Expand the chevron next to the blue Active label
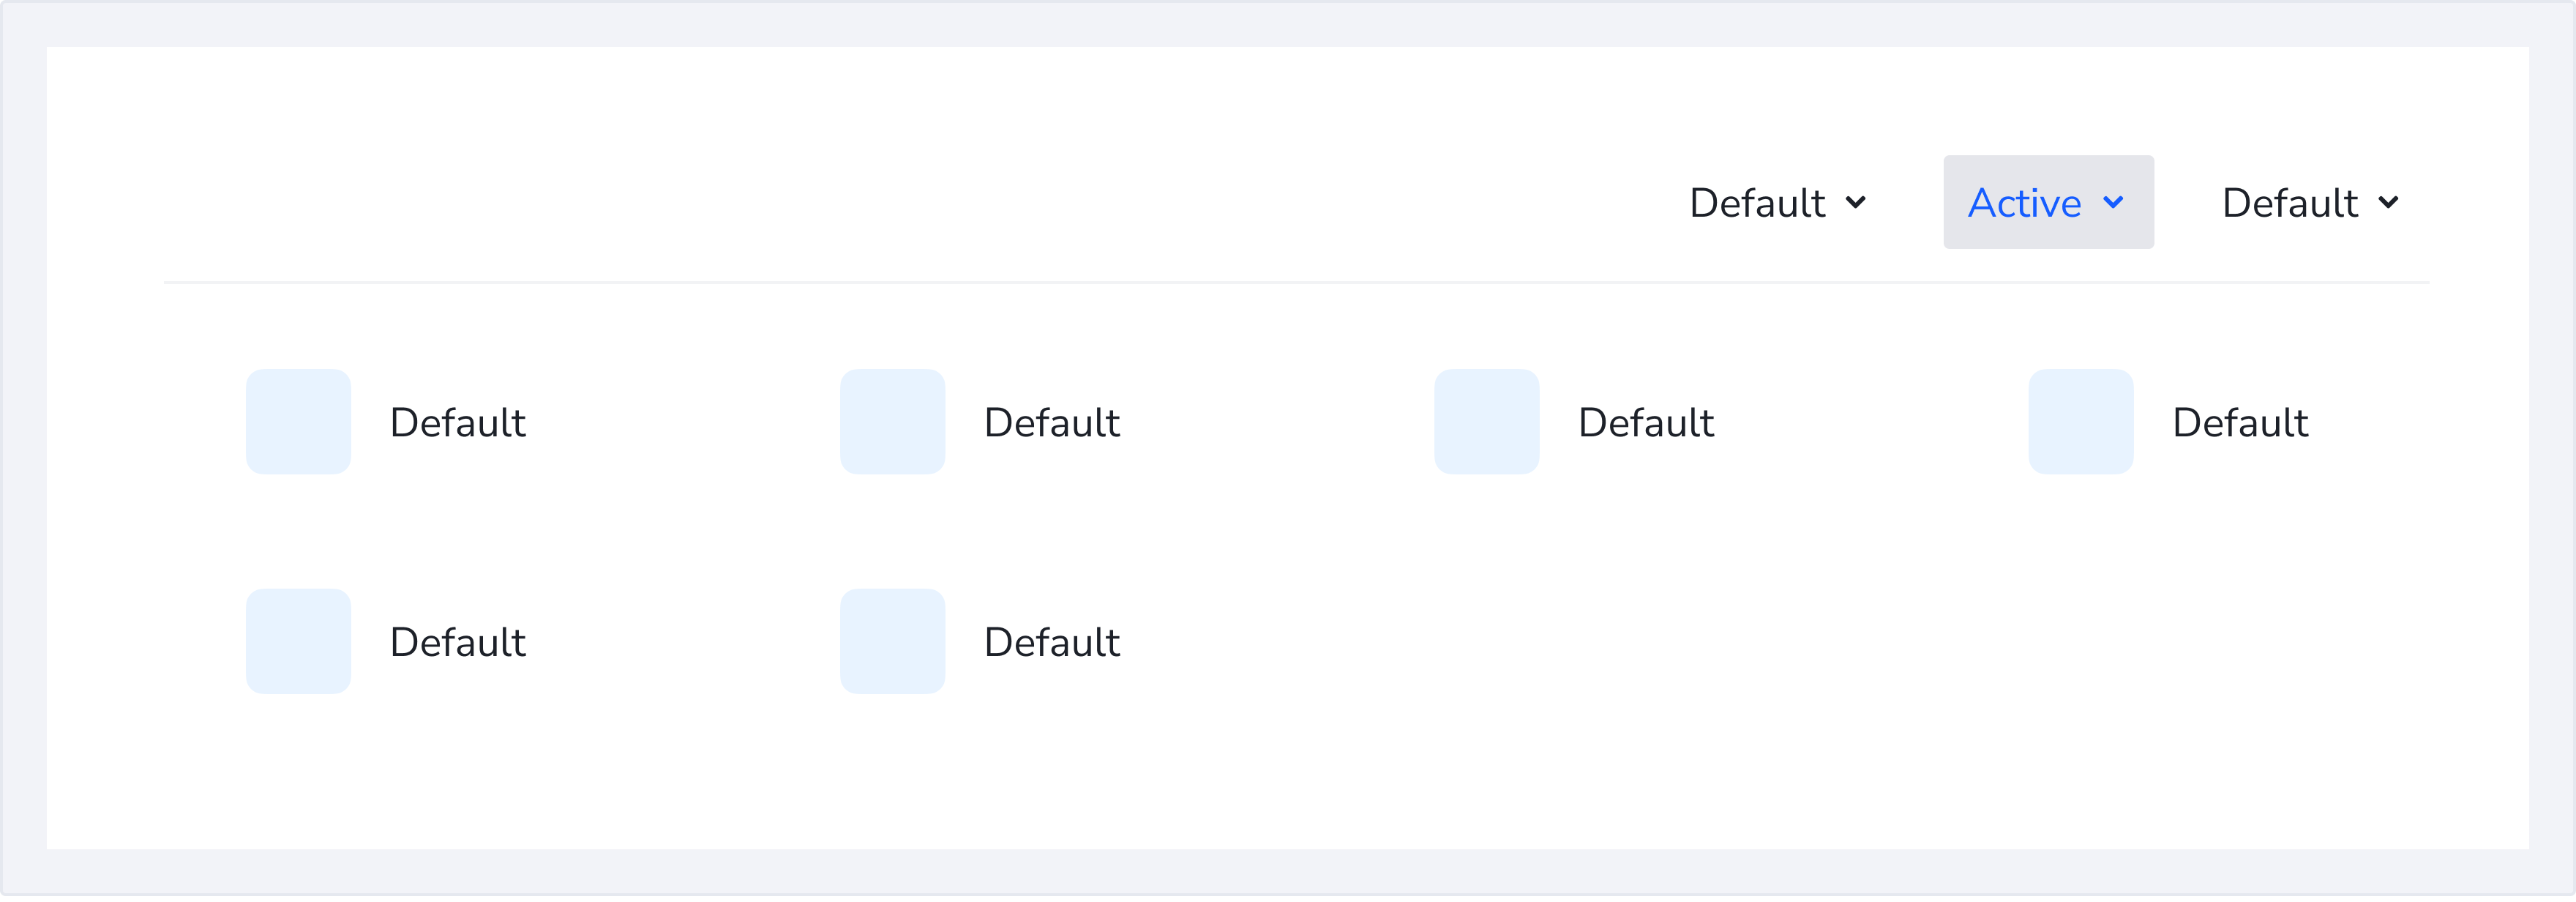The width and height of the screenshot is (2576, 902). pos(2113,203)
